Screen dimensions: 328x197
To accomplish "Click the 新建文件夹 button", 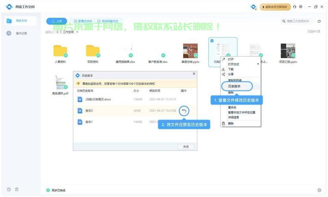I will (83, 21).
